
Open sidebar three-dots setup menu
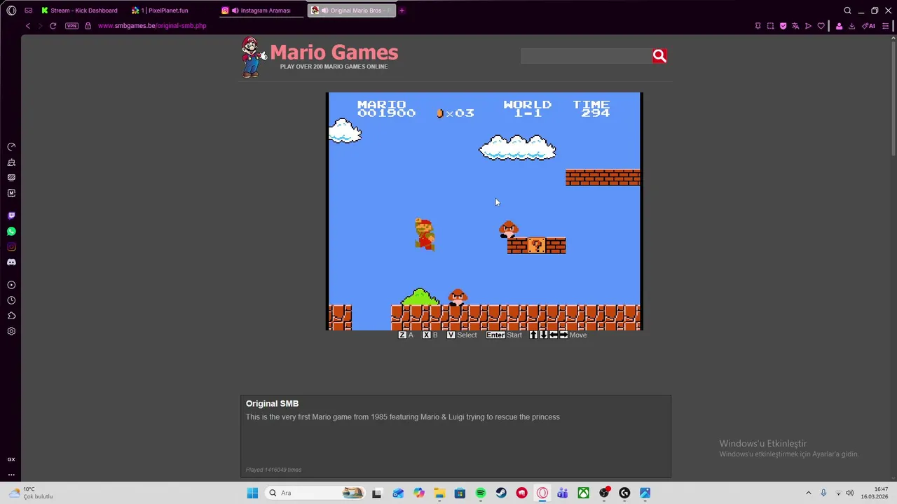pos(11,475)
